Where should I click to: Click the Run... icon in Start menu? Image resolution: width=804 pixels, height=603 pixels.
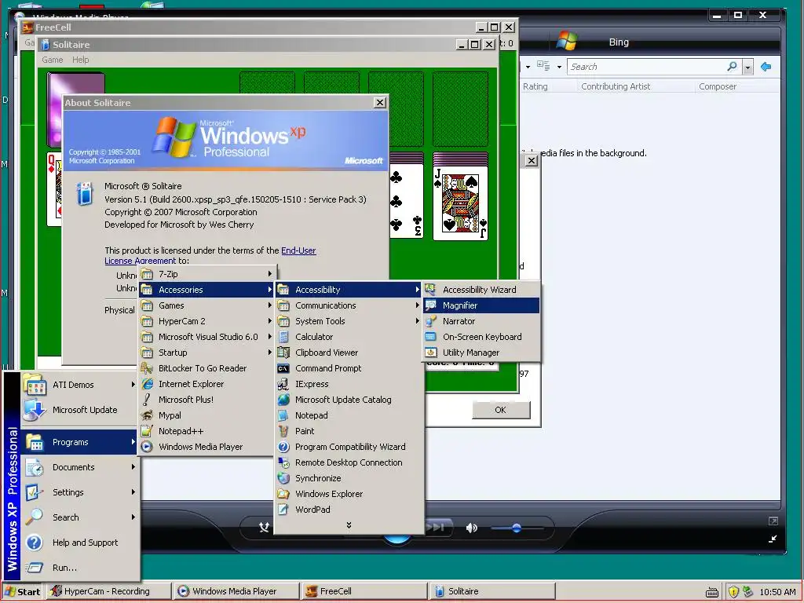point(35,568)
